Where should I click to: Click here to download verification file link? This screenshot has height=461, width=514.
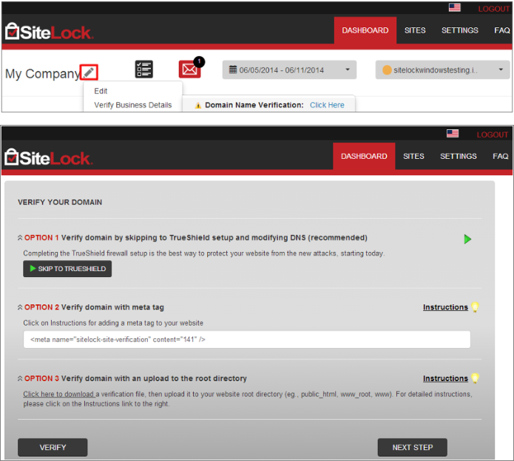(x=58, y=395)
